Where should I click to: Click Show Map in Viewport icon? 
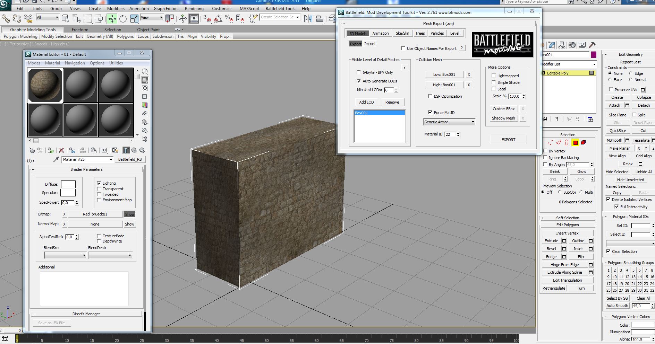click(115, 150)
